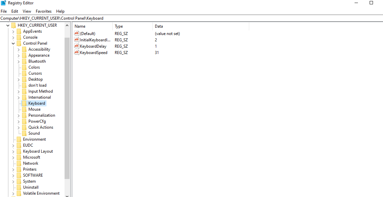Expand the SOFTWARE key
The height and width of the screenshot is (197, 383).
(13, 175)
